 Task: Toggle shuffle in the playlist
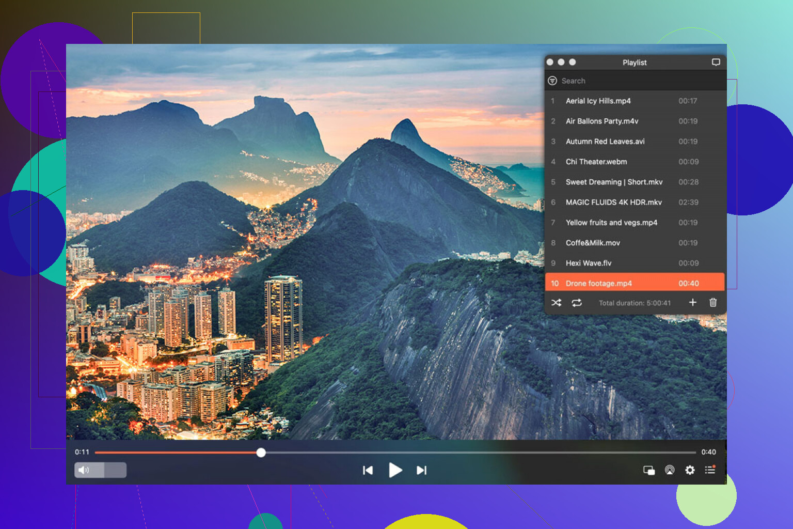(x=556, y=303)
